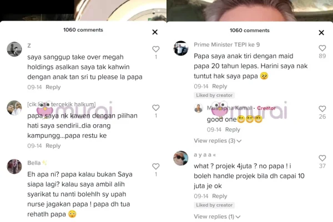Open Bella's profile picture
Viewport: 333px width, 222px height.
[14, 167]
